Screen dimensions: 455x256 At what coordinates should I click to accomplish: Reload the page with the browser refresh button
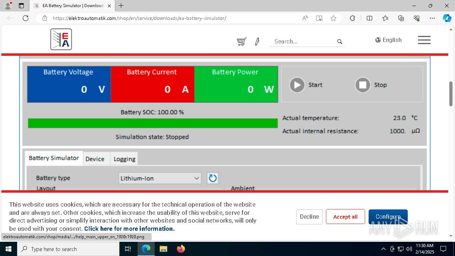point(26,18)
